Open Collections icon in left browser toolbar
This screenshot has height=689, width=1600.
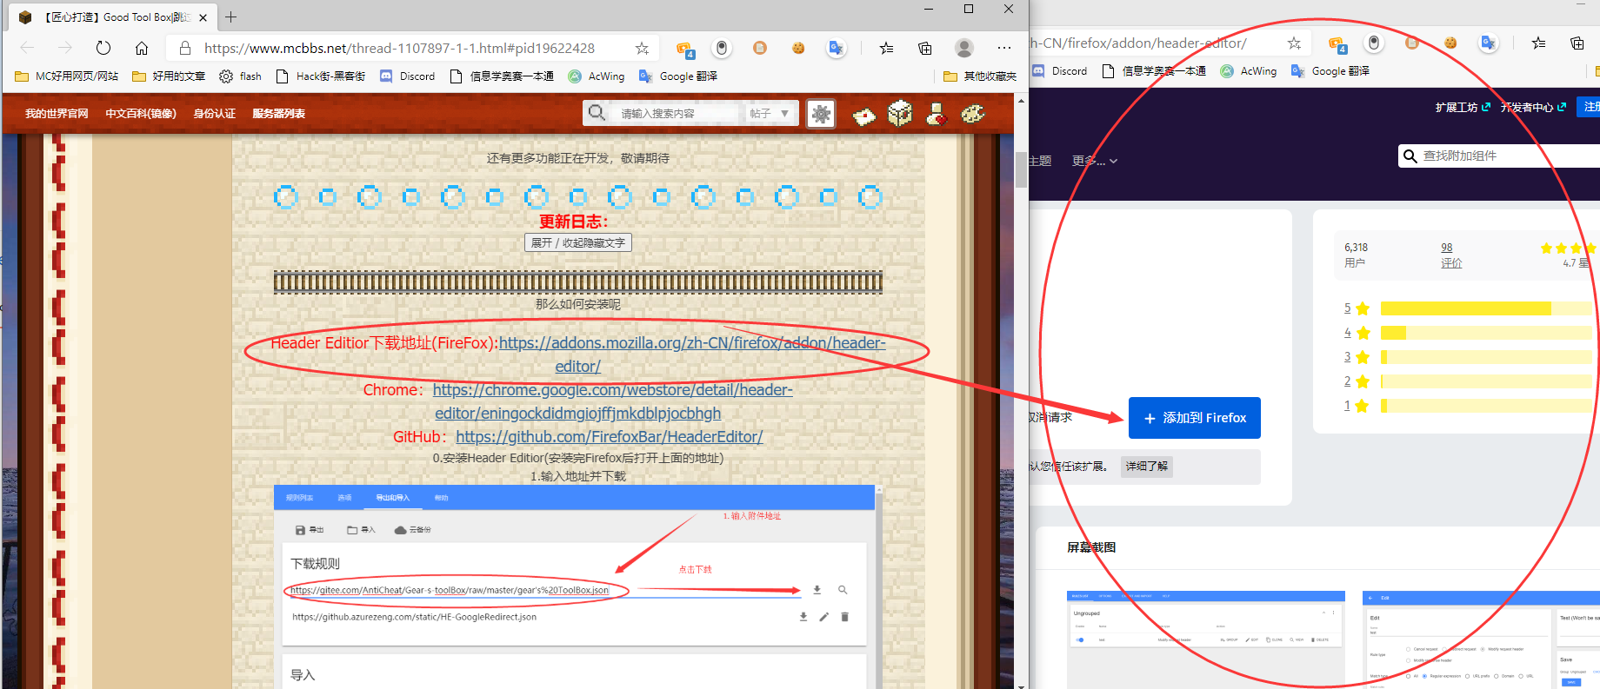(925, 48)
